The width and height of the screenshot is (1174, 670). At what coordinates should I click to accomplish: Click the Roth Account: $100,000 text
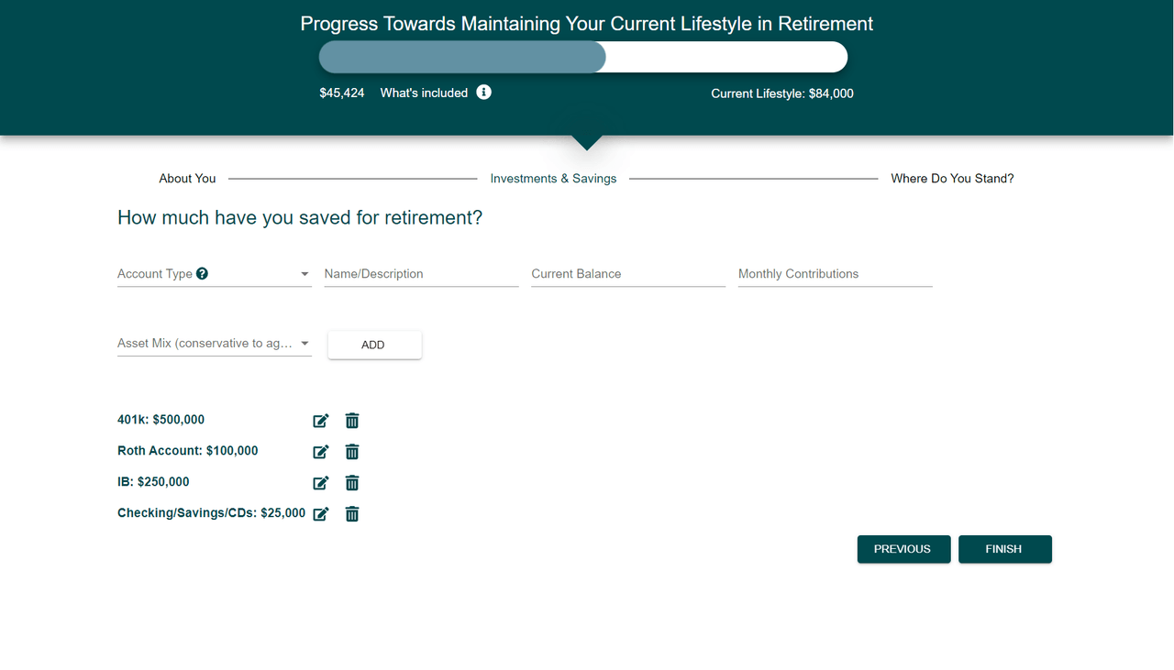pyautogui.click(x=188, y=451)
